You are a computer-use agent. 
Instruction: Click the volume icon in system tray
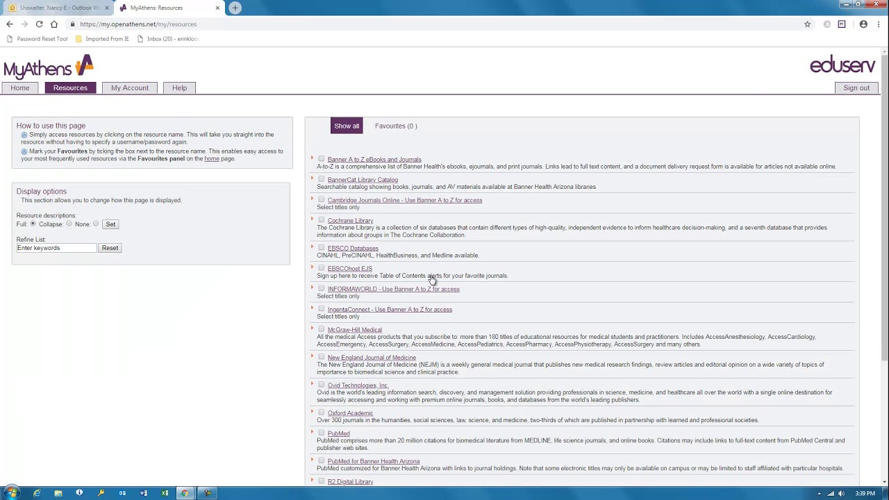click(842, 493)
